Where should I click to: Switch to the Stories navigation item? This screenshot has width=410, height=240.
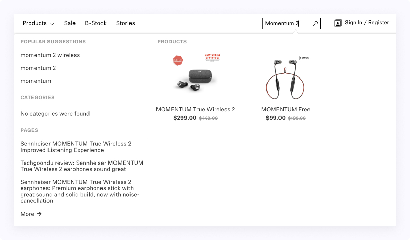pos(125,23)
